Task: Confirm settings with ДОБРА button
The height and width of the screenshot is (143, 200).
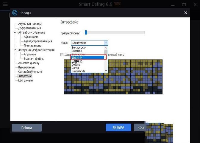Action: click(x=118, y=128)
